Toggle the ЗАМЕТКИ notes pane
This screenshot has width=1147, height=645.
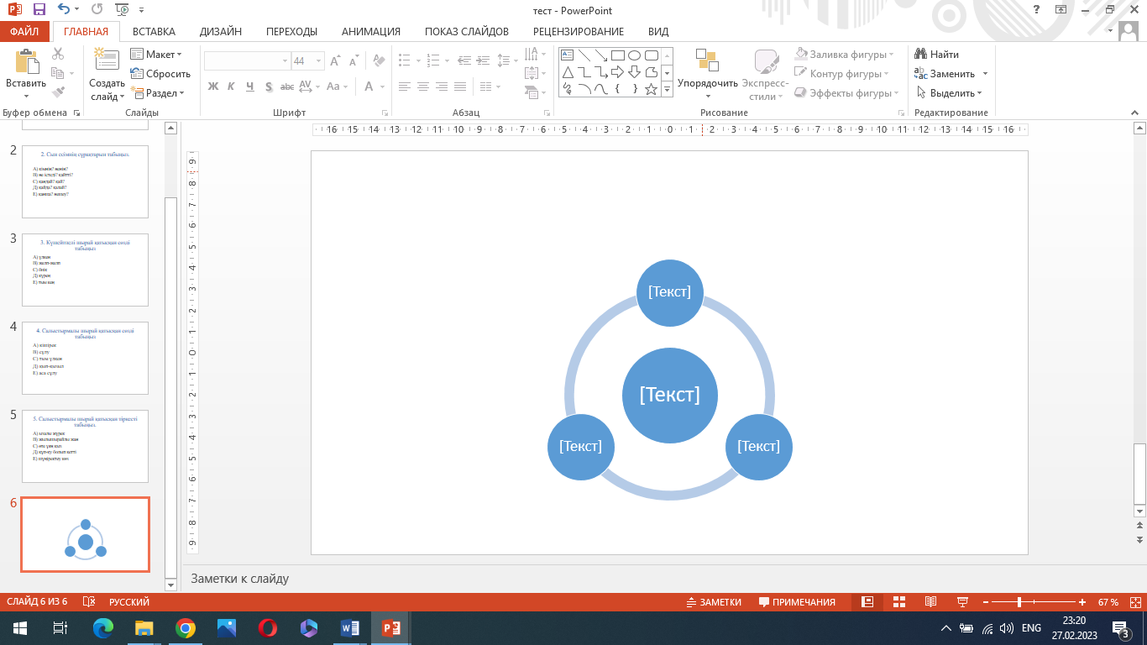[714, 602]
